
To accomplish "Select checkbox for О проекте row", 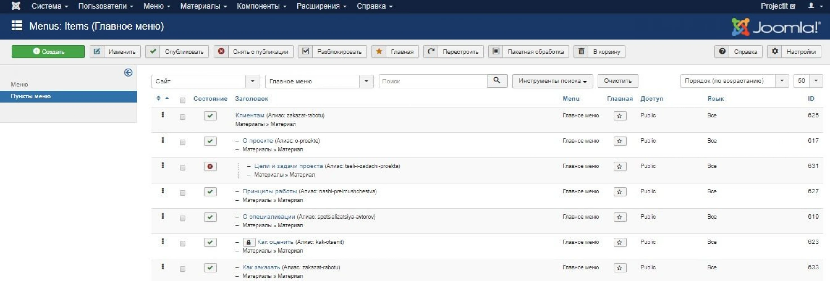I will (182, 142).
